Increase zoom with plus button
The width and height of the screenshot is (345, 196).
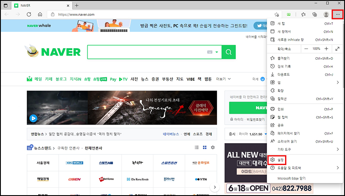pyautogui.click(x=326, y=49)
